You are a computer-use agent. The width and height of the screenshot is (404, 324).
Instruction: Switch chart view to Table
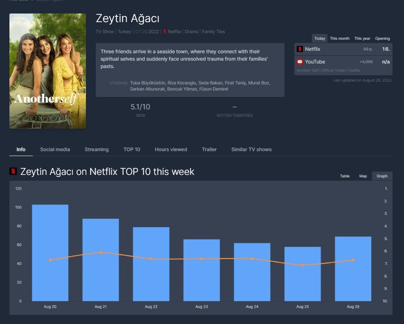(x=345, y=176)
